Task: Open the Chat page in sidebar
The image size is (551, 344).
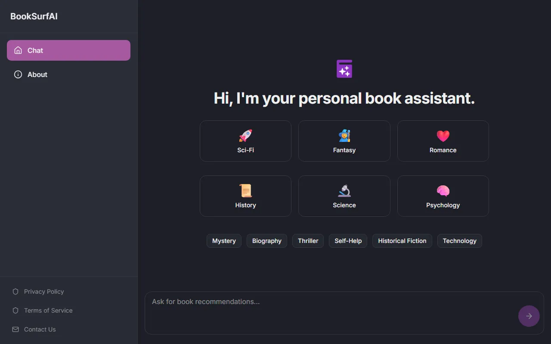Action: tap(68, 50)
